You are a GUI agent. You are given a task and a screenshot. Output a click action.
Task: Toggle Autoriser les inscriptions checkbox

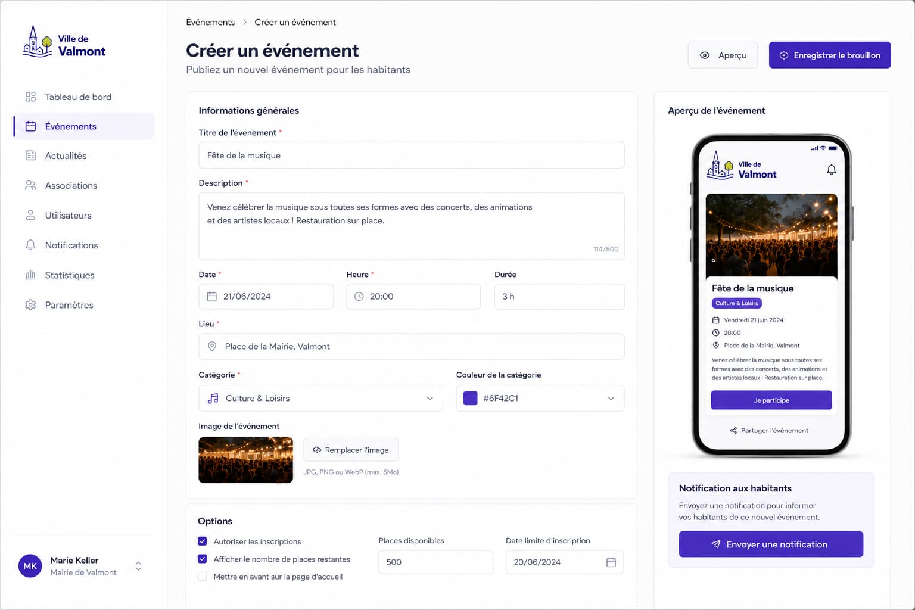tap(203, 541)
